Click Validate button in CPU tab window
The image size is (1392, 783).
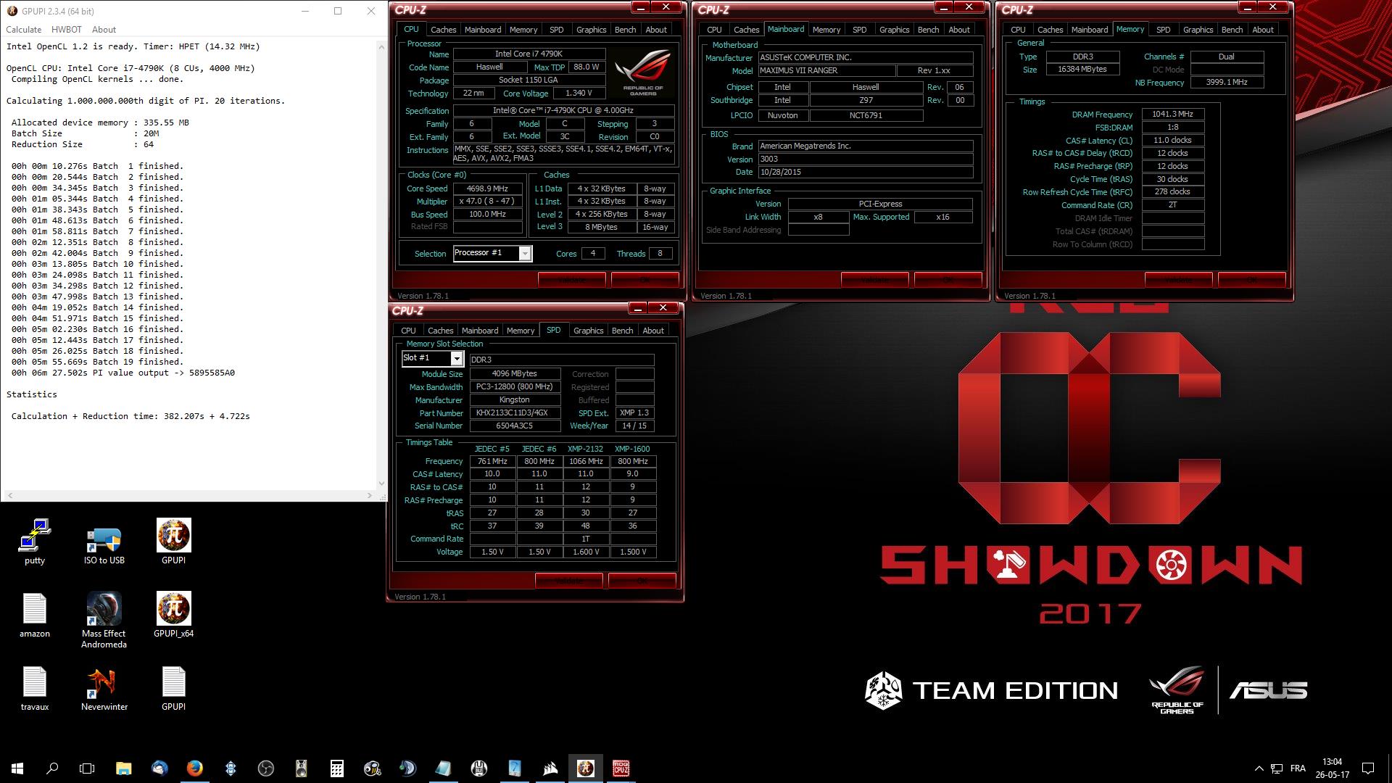[x=571, y=280]
